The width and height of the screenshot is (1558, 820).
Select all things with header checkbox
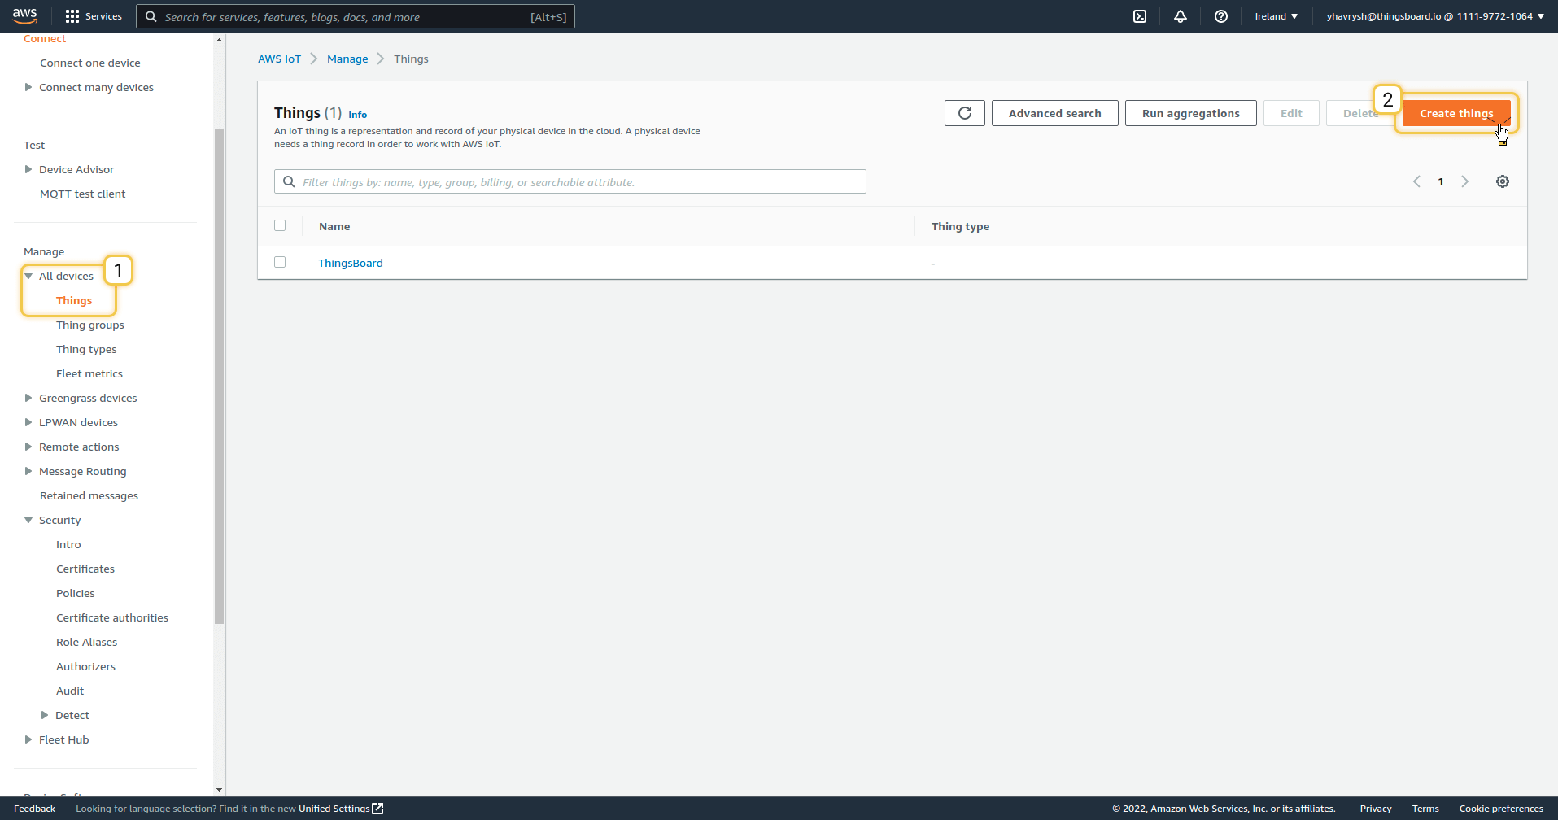280,225
